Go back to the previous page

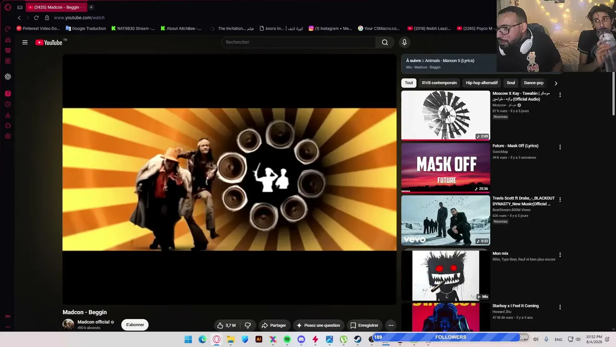pyautogui.click(x=19, y=18)
